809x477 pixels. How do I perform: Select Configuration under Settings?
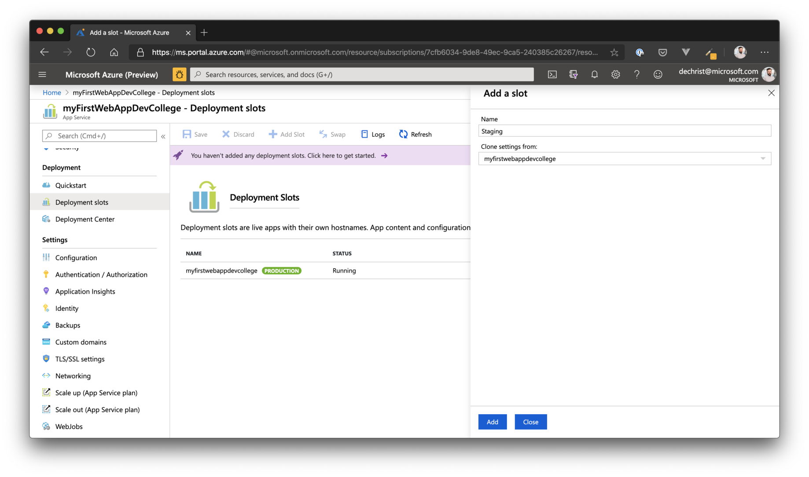(76, 258)
